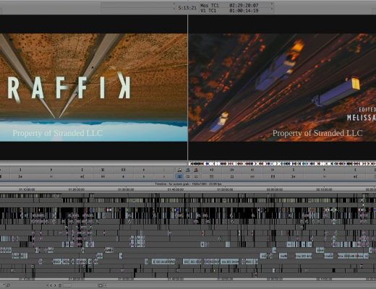Image resolution: width=376 pixels, height=289 pixels.
Task: Click the 5:13:21 duration readout
Action: [187, 8]
